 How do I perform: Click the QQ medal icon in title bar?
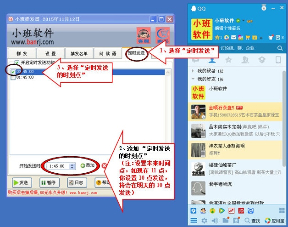tap(264, 8)
